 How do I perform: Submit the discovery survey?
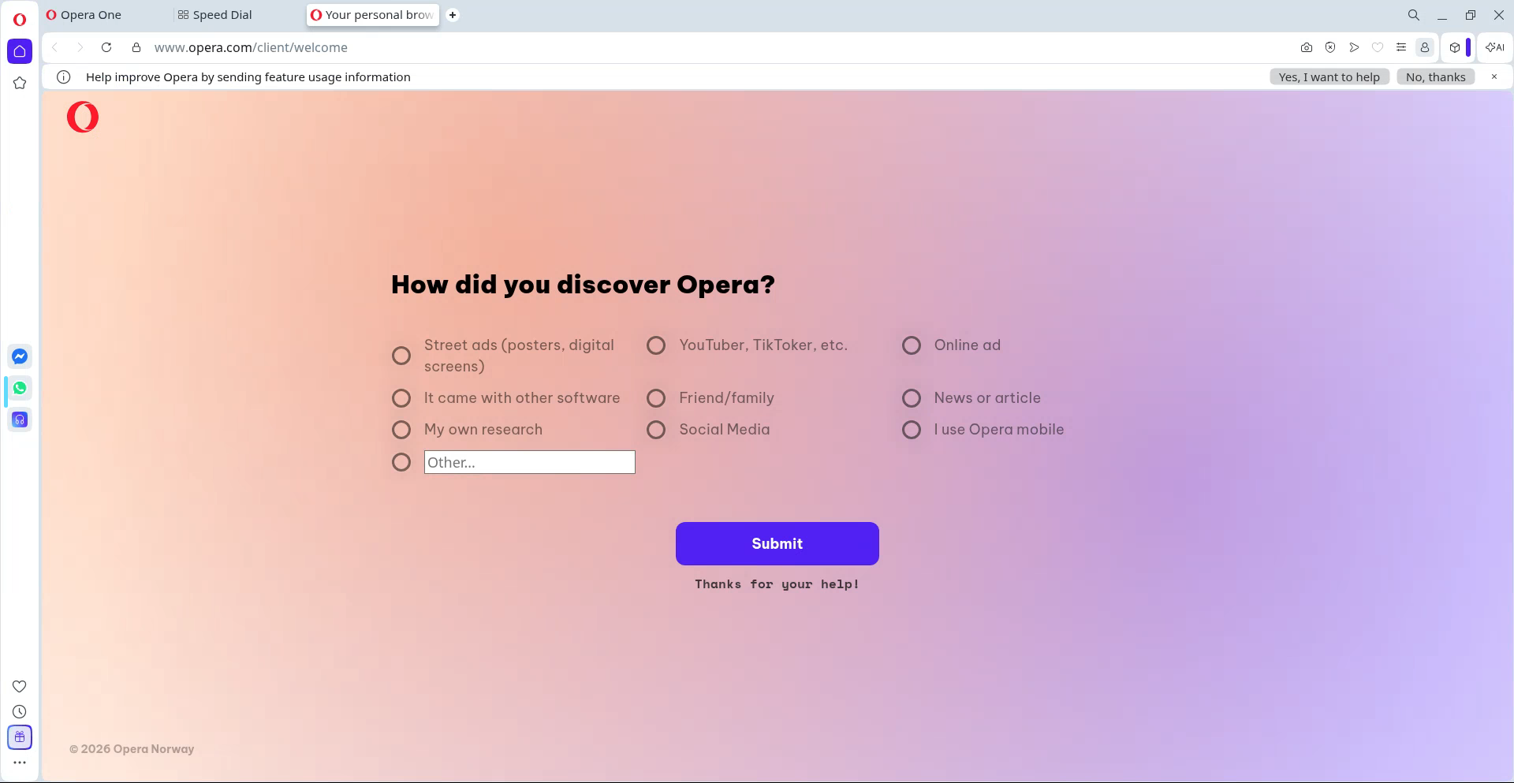pyautogui.click(x=778, y=543)
